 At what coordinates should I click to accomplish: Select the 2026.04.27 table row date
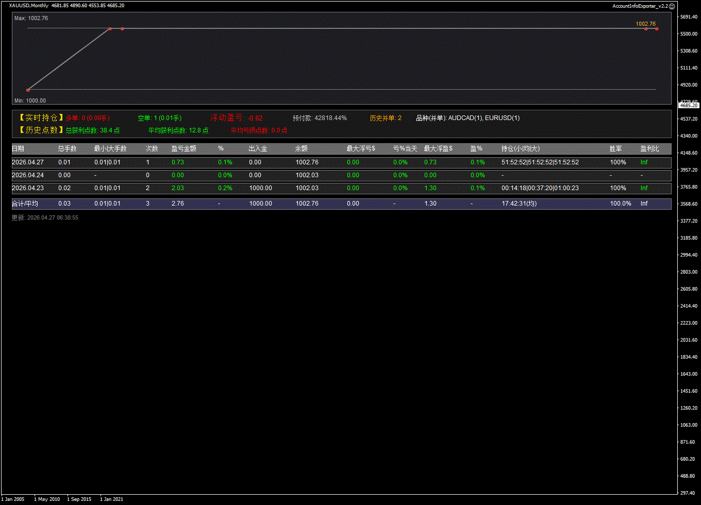pos(28,162)
